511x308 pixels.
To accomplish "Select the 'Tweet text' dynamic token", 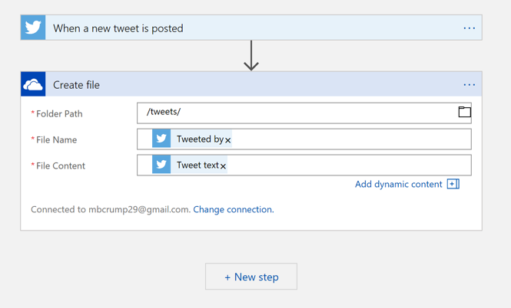I will [197, 165].
